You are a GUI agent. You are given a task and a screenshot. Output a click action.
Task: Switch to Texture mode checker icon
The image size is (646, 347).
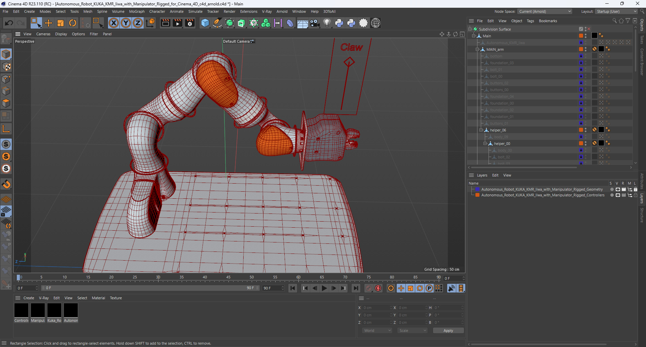6,67
